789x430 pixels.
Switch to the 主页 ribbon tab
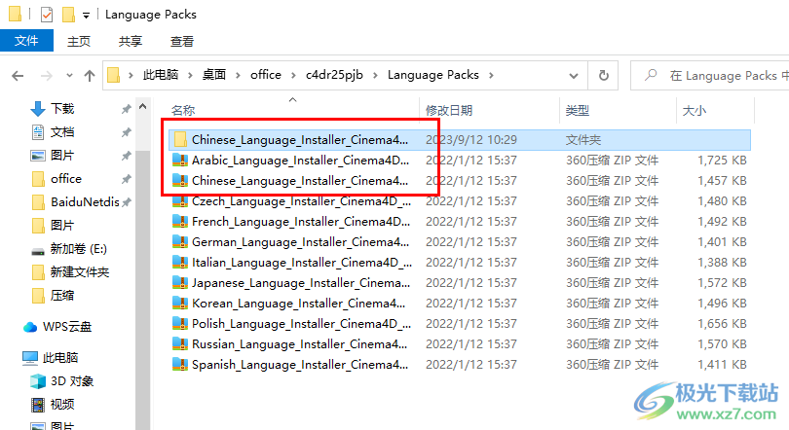click(79, 41)
